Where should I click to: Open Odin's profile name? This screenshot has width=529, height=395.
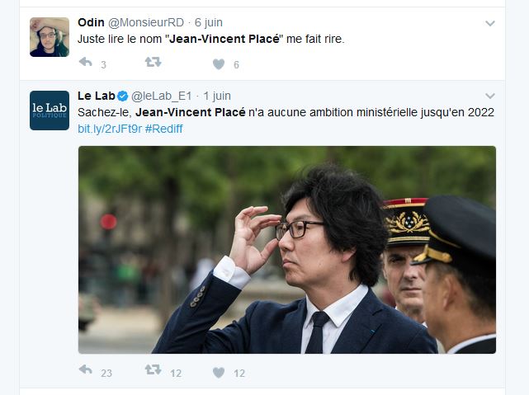point(91,22)
